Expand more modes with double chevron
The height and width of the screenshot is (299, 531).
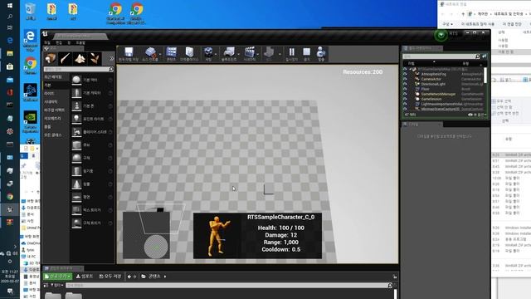(111, 59)
